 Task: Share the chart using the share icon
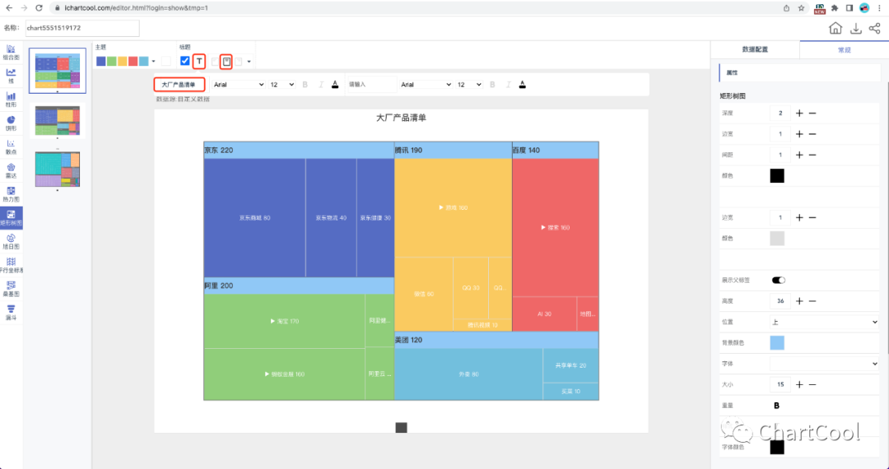click(x=874, y=28)
